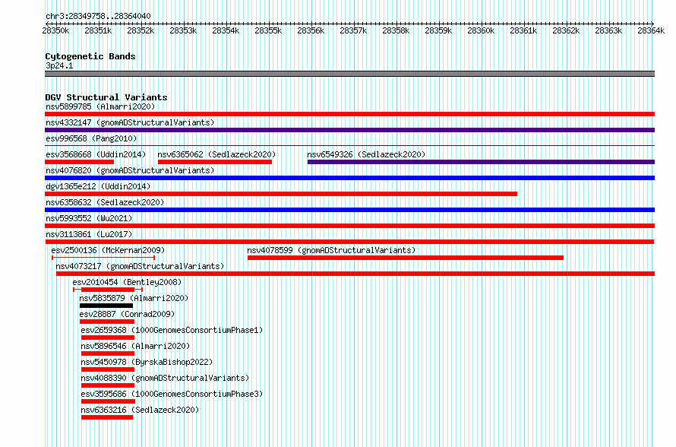Click the red nsv4073217 variant bar
676x447 pixels.
pos(355,274)
